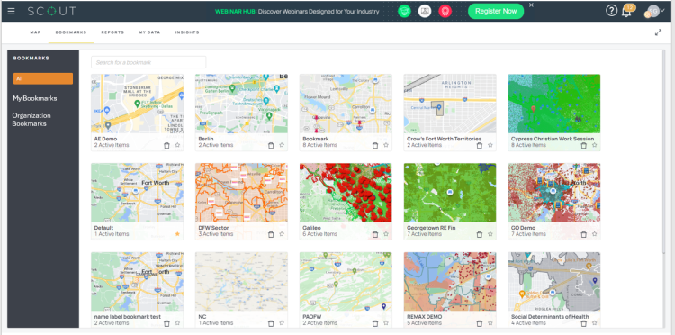Select the All bookmarks filter
The width and height of the screenshot is (675, 335).
tap(43, 79)
